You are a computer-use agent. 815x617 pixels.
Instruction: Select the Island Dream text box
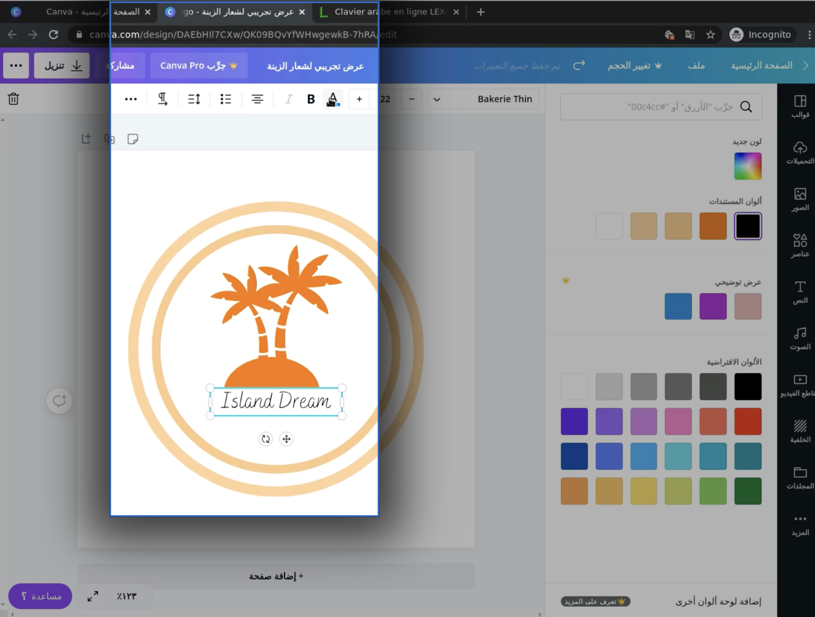point(276,402)
